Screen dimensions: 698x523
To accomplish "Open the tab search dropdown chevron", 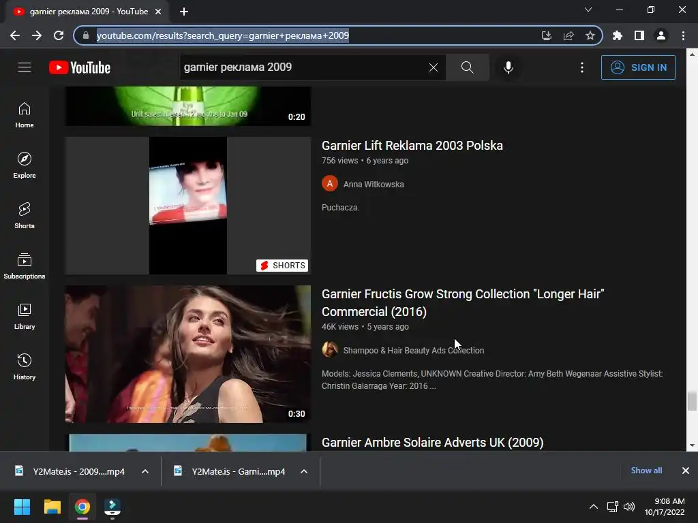I will [588, 10].
